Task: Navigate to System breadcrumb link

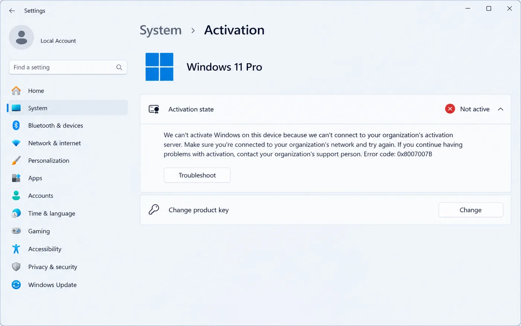Action: pyautogui.click(x=161, y=30)
